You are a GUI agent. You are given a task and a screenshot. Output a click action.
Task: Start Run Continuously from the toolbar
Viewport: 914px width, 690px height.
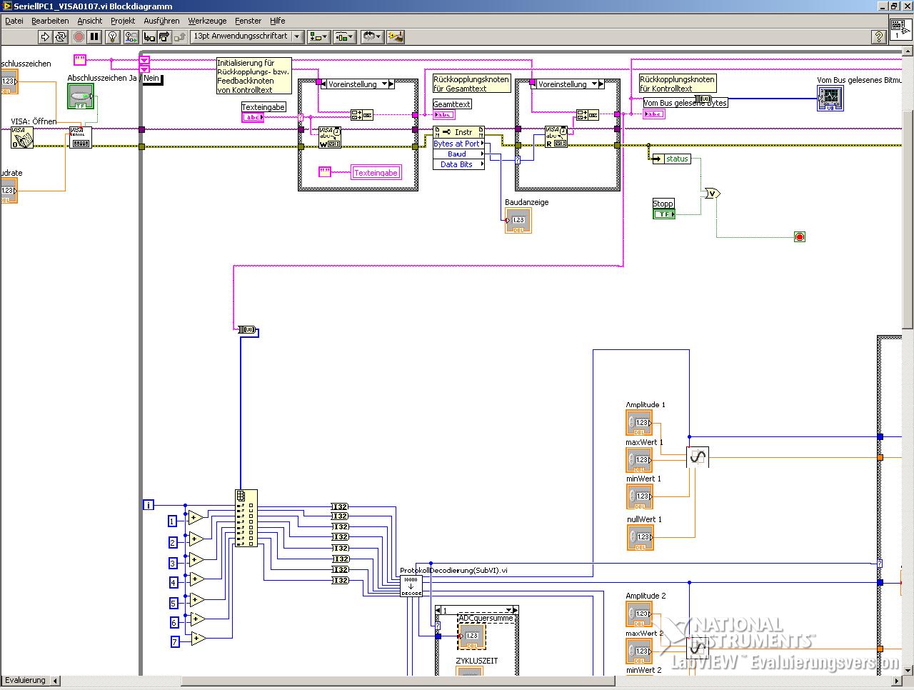point(61,36)
